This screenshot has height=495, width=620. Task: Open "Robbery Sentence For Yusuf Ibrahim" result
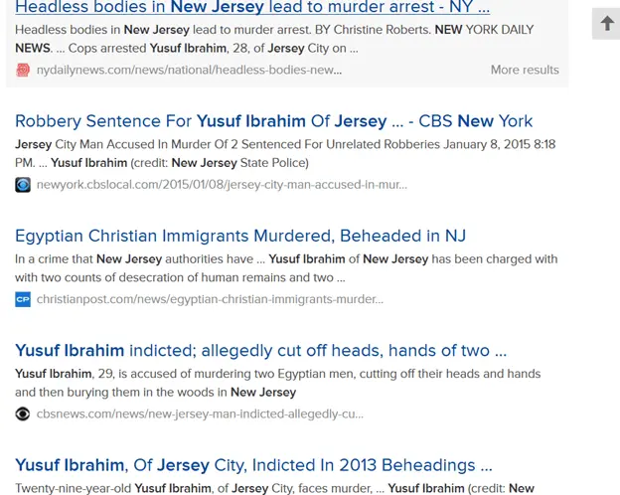(x=274, y=121)
